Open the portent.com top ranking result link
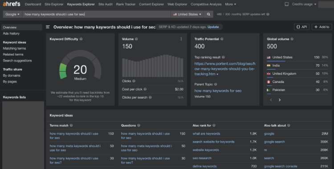 tap(225, 69)
